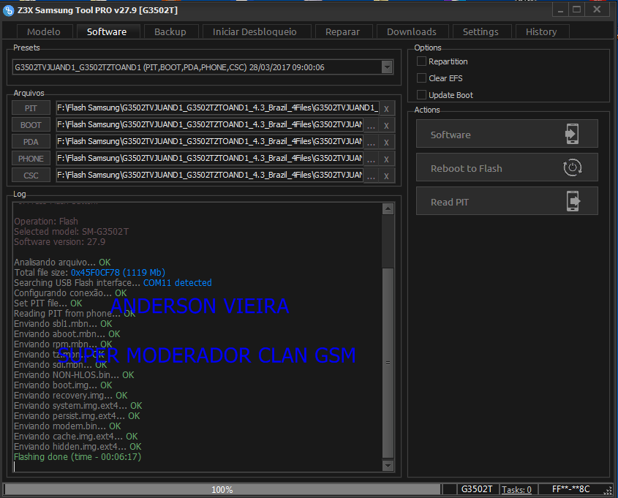Click the 'Flashing done (time - 00:06:17)' log line

(x=78, y=457)
